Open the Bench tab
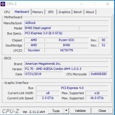 [78, 12]
